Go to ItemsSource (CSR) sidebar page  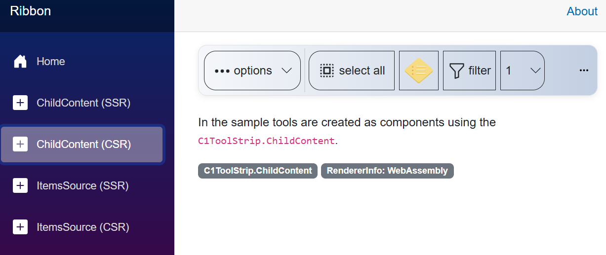pos(83,227)
